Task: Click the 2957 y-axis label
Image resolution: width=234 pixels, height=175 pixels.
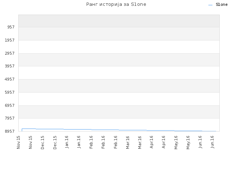Action: pos(10,53)
